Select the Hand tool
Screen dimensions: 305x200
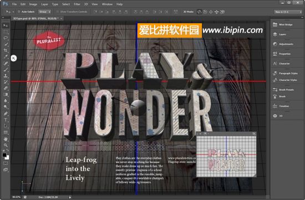point(6,139)
